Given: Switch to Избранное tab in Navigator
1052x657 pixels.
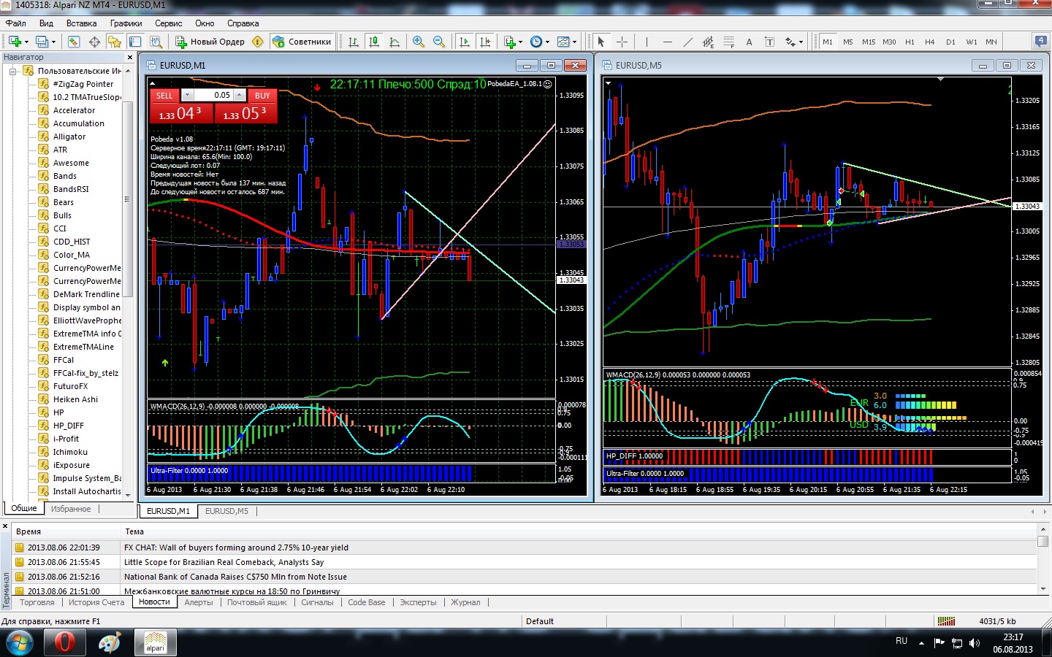Looking at the screenshot, I should tap(71, 509).
